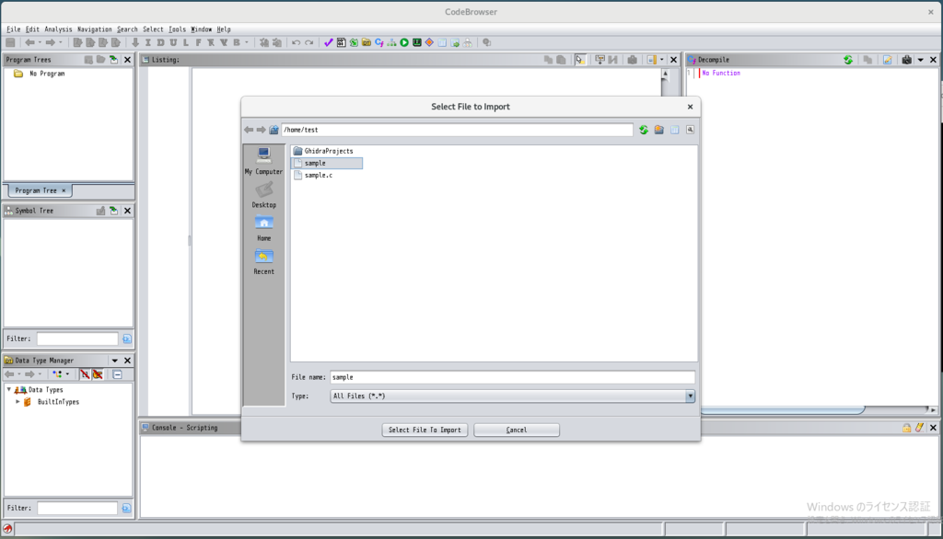Viewport: 943px width, 539px height.
Task: Open the function graph toolbar icon
Action: [x=391, y=42]
